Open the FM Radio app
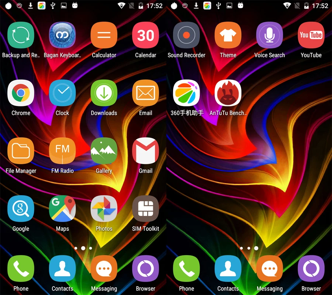Image resolution: width=332 pixels, height=295 pixels. click(x=62, y=151)
